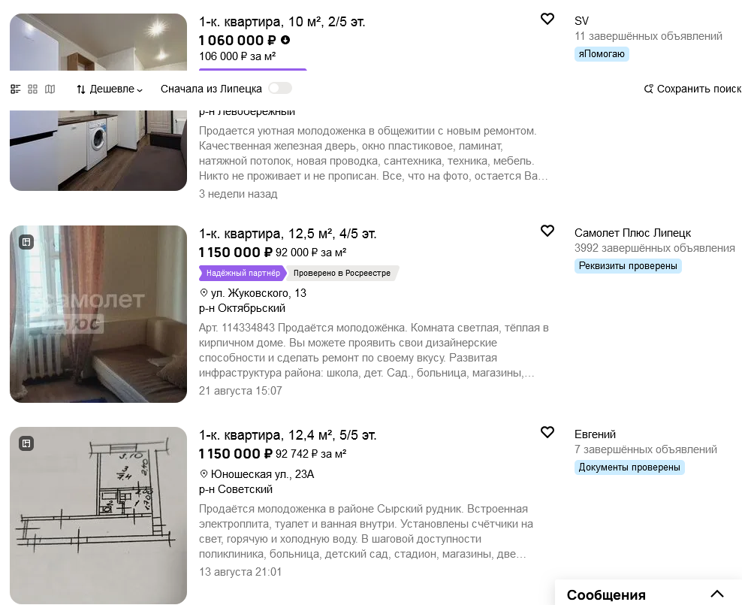742x605 pixels.
Task: Favorite the Жуковского 13 listing heart
Action: click(x=547, y=231)
